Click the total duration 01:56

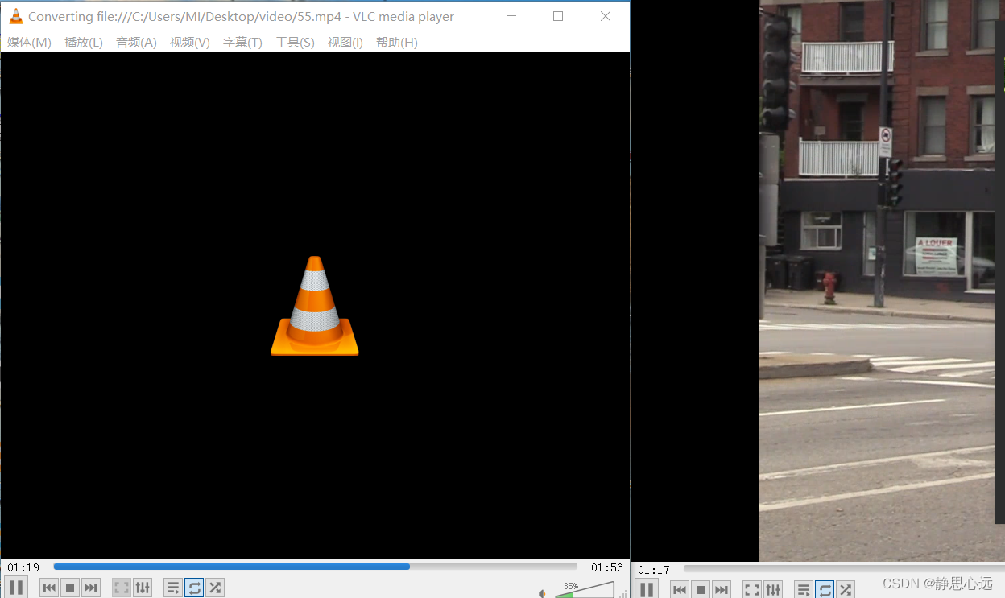606,567
